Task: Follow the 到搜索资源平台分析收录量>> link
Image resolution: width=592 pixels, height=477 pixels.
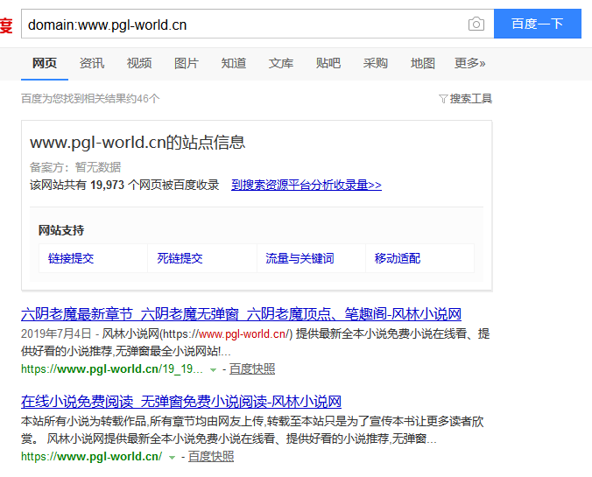Action: pyautogui.click(x=307, y=185)
